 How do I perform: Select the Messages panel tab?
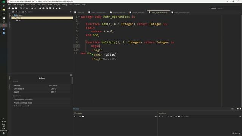[78, 113]
